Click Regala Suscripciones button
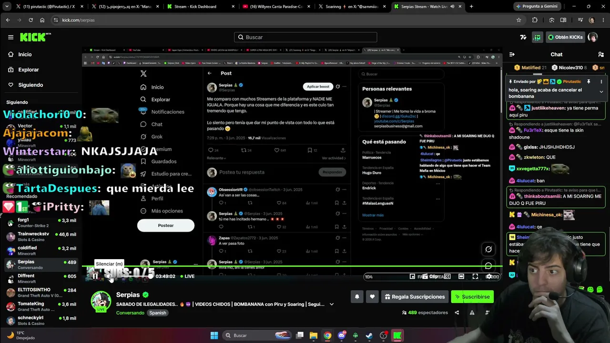 tap(414, 297)
